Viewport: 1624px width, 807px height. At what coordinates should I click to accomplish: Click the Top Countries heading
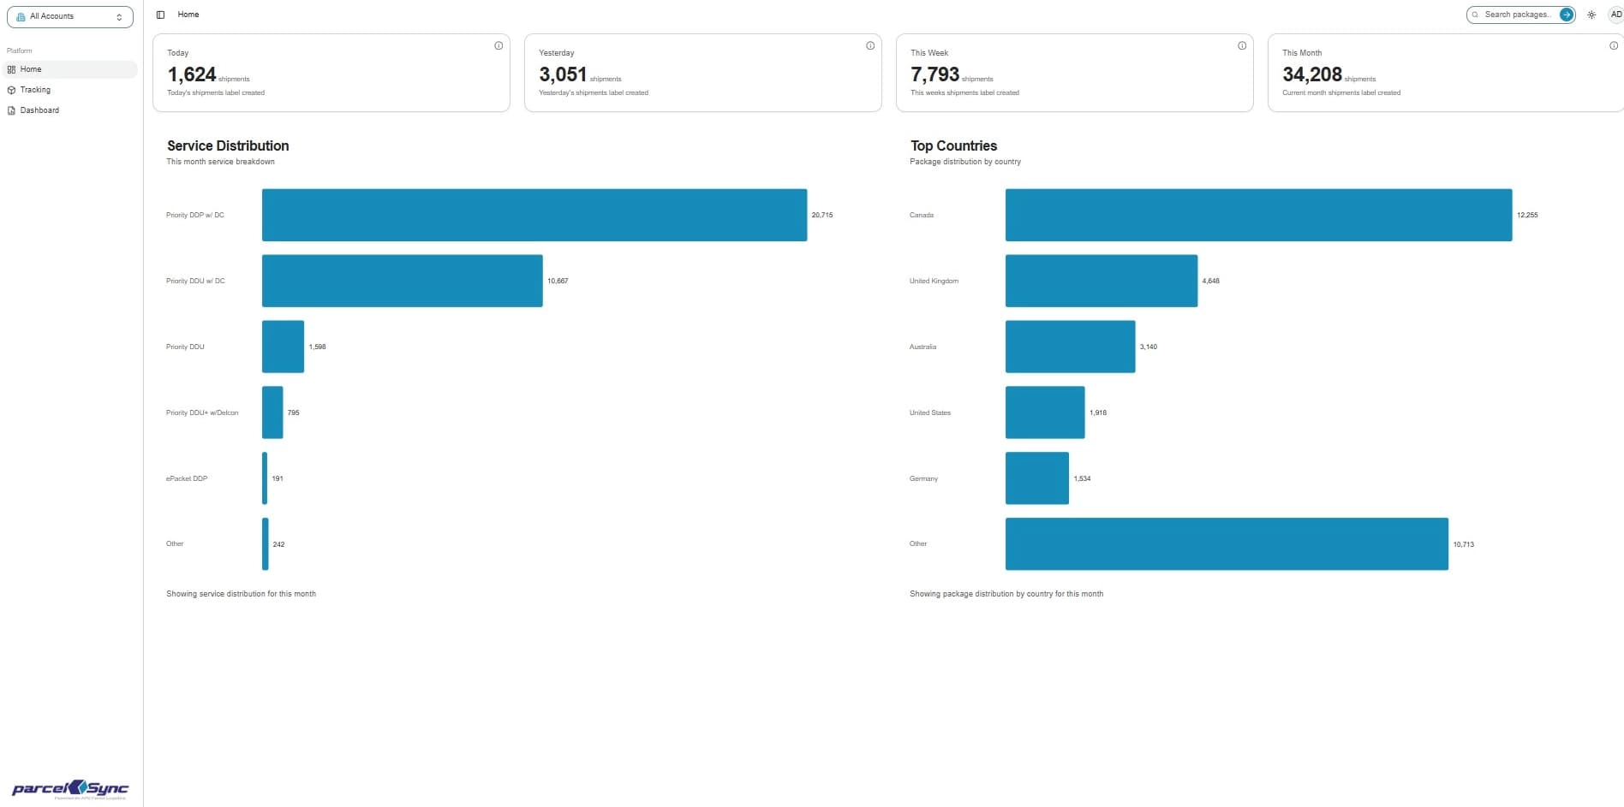953,146
